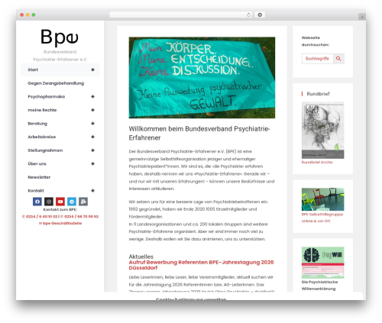Expand the meine Rechte submenu
Viewport: 382px width, 323px height.
click(x=92, y=110)
